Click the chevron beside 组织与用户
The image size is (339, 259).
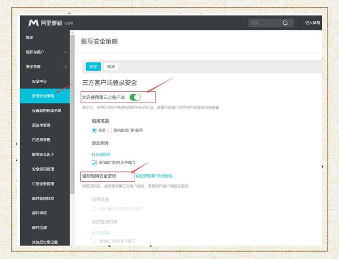(65, 52)
